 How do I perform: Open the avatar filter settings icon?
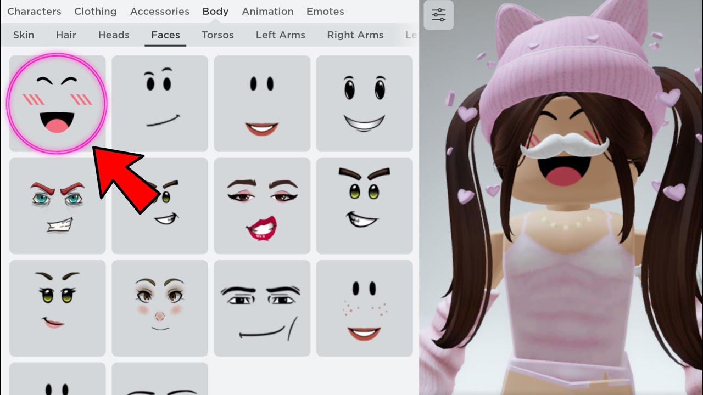tap(438, 15)
